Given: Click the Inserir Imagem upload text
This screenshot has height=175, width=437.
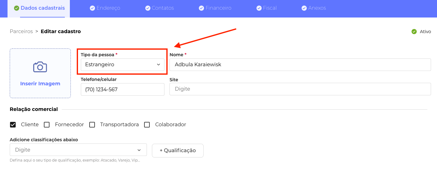Looking at the screenshot, I should 40,84.
